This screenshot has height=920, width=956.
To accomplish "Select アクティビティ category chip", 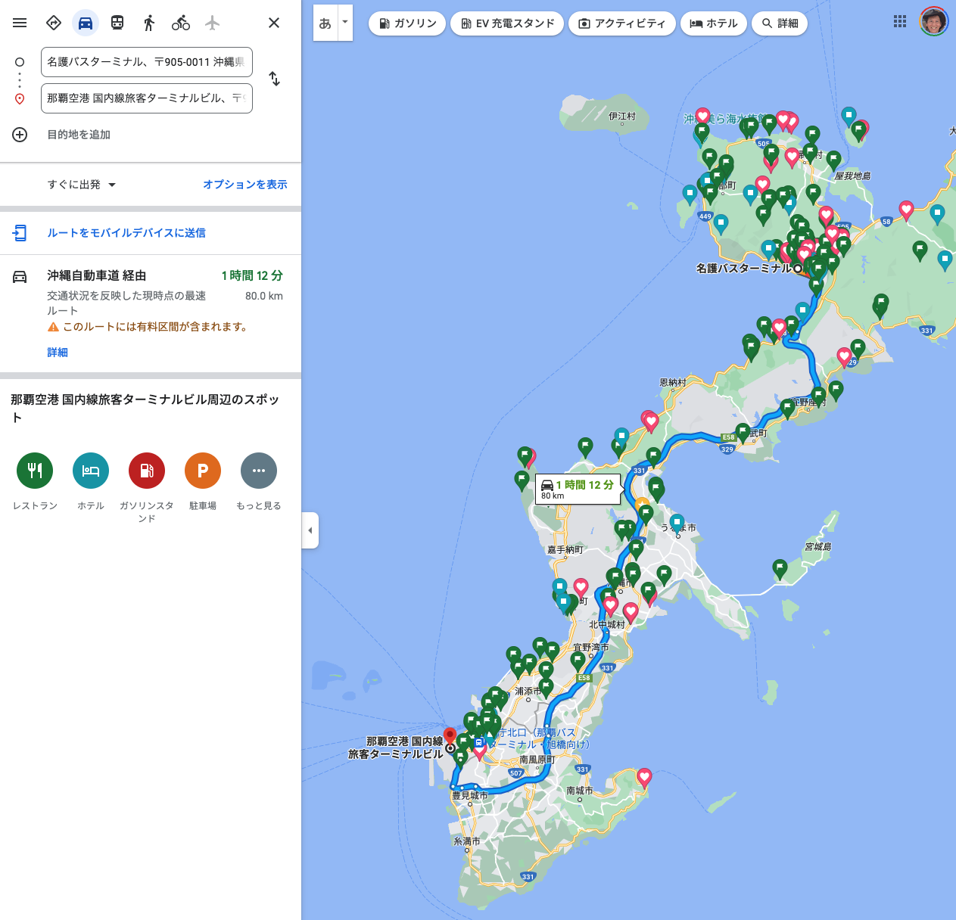I will tap(621, 23).
